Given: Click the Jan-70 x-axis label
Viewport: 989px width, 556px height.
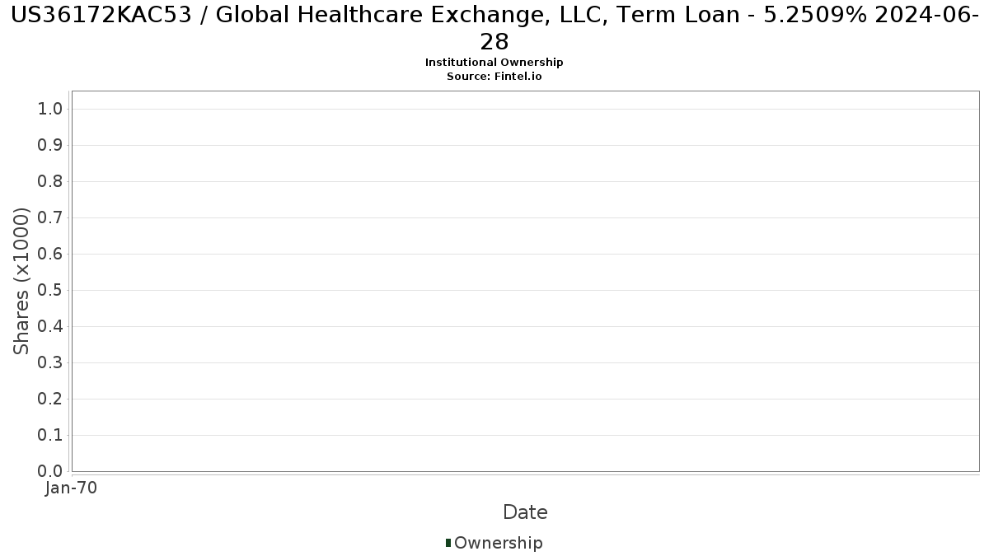Looking at the screenshot, I should [72, 488].
